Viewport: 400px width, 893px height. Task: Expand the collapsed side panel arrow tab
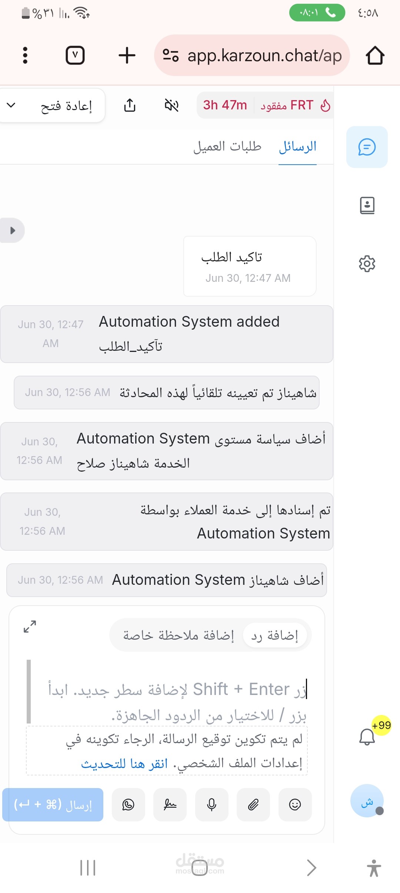[12, 230]
